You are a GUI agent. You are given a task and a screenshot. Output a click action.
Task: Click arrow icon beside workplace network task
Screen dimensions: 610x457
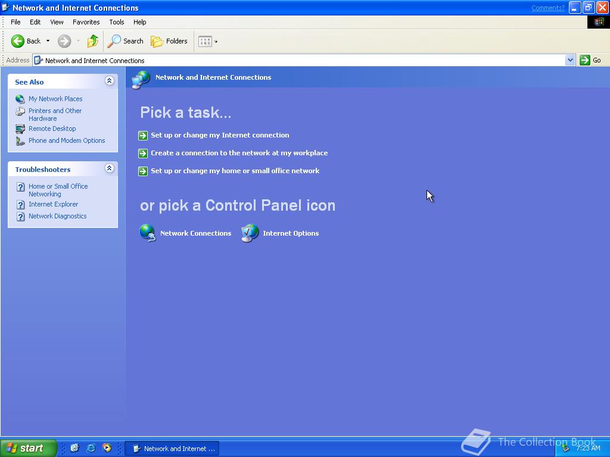143,153
